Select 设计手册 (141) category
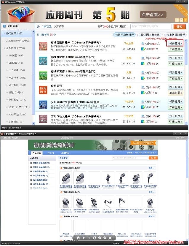This screenshot has width=189, height=246. click(x=17, y=85)
